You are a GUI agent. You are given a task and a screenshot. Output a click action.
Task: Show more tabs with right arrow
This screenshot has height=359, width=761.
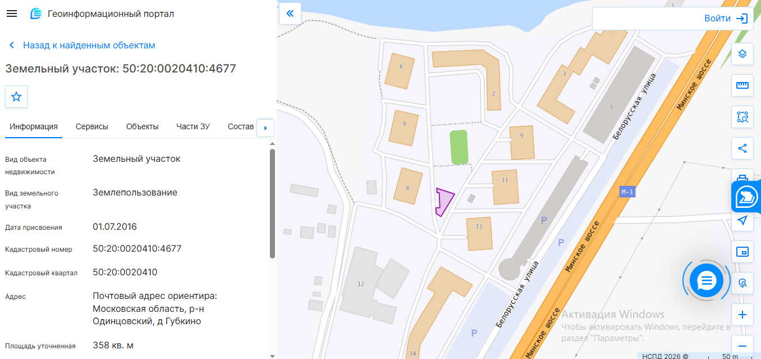pyautogui.click(x=265, y=128)
